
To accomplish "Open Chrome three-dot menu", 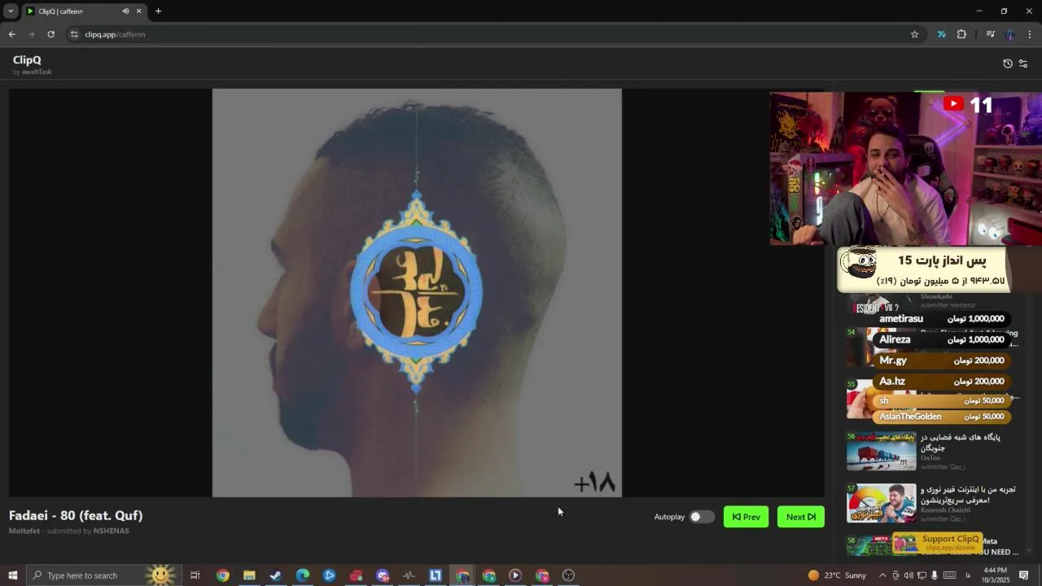I will (1030, 34).
